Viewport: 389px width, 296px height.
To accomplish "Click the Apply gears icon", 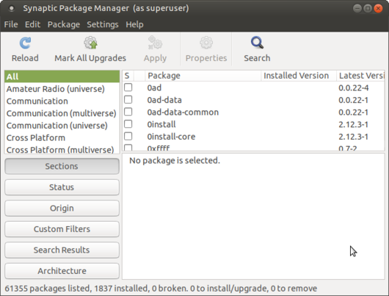I will 155,43.
